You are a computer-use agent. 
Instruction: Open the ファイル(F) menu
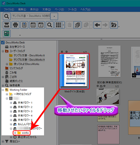(x=9, y=9)
